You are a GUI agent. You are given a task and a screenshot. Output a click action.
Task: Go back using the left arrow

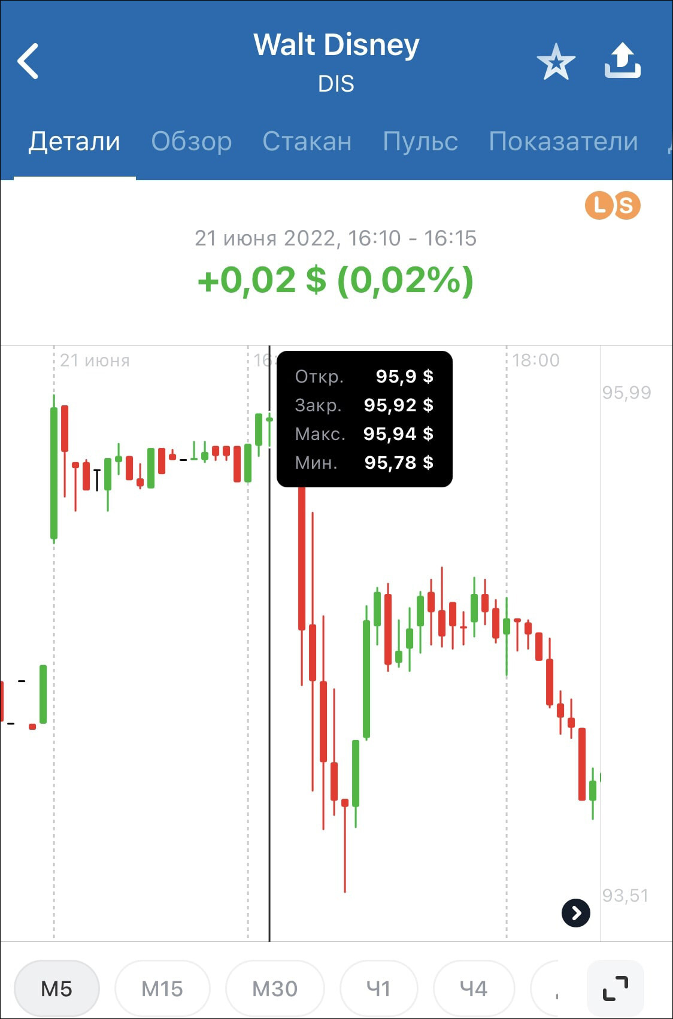pyautogui.click(x=28, y=61)
